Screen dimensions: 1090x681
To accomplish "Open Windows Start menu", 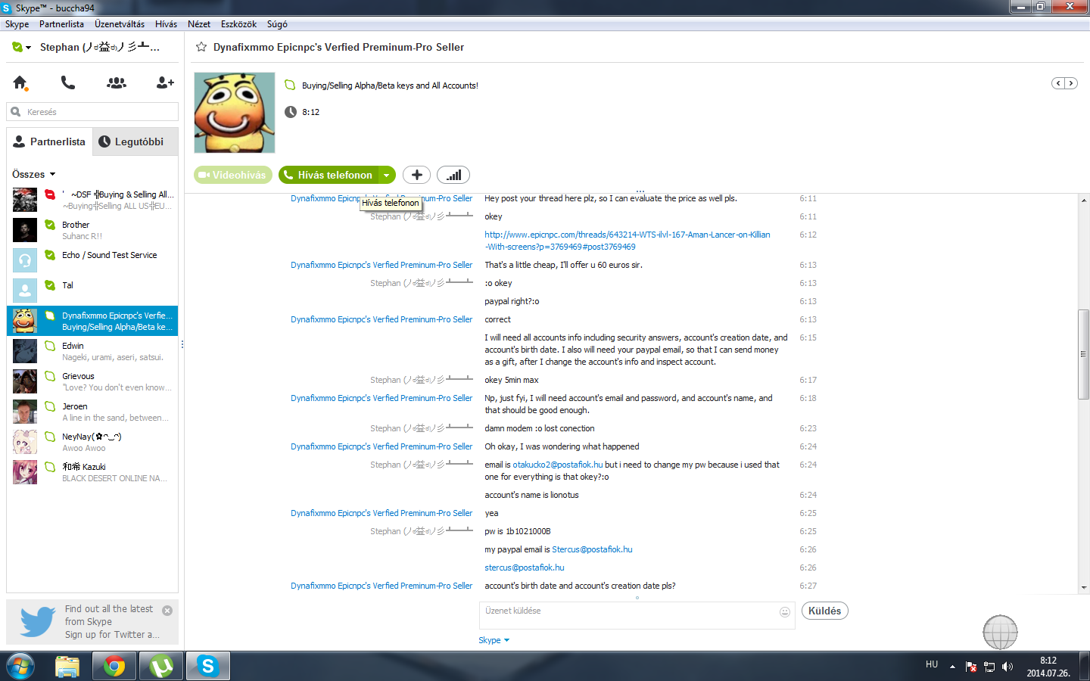I will [x=20, y=667].
